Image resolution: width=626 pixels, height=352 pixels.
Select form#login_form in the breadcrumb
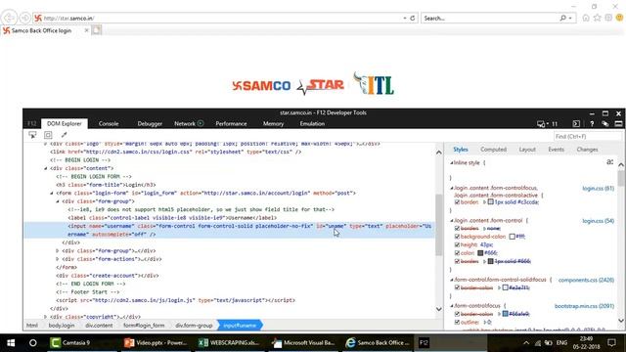144,326
